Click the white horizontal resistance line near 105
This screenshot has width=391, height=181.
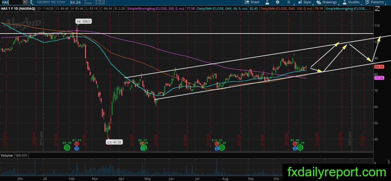pyautogui.click(x=187, y=33)
